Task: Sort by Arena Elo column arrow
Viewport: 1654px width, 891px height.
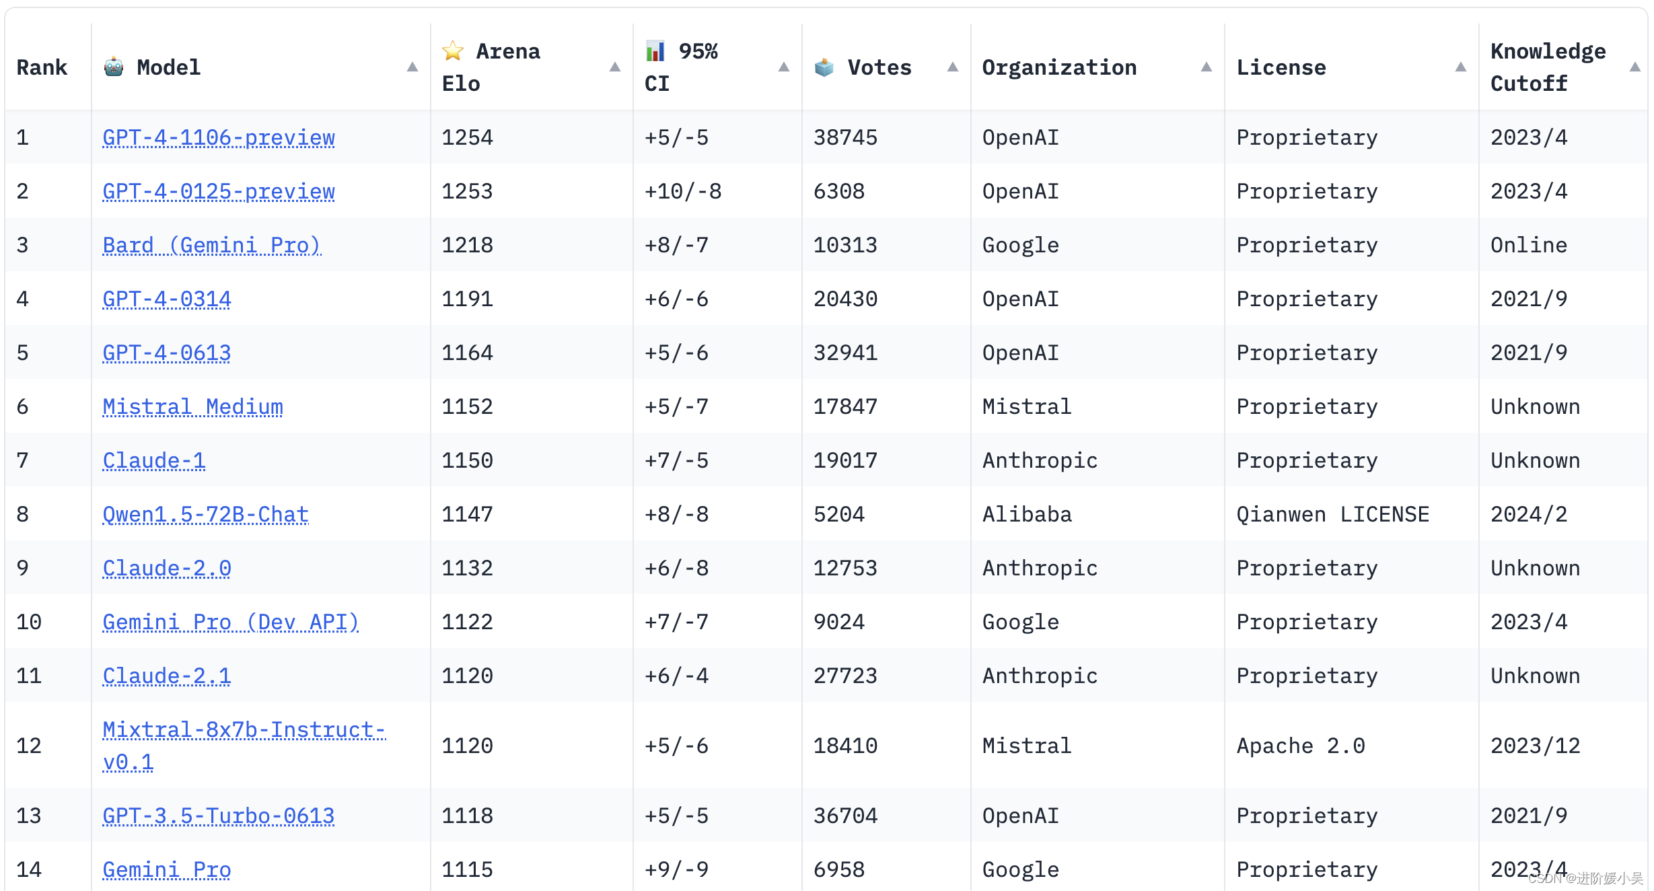Action: [x=615, y=67]
